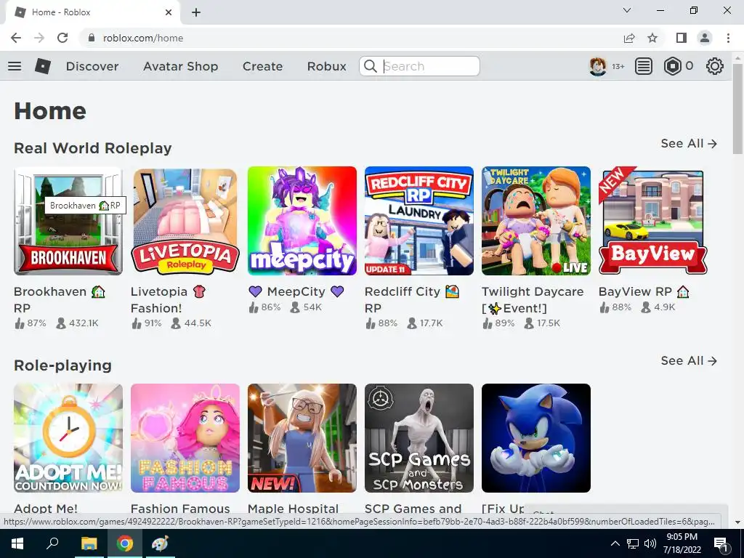Open the Create menu item
This screenshot has height=558, width=744.
click(262, 66)
